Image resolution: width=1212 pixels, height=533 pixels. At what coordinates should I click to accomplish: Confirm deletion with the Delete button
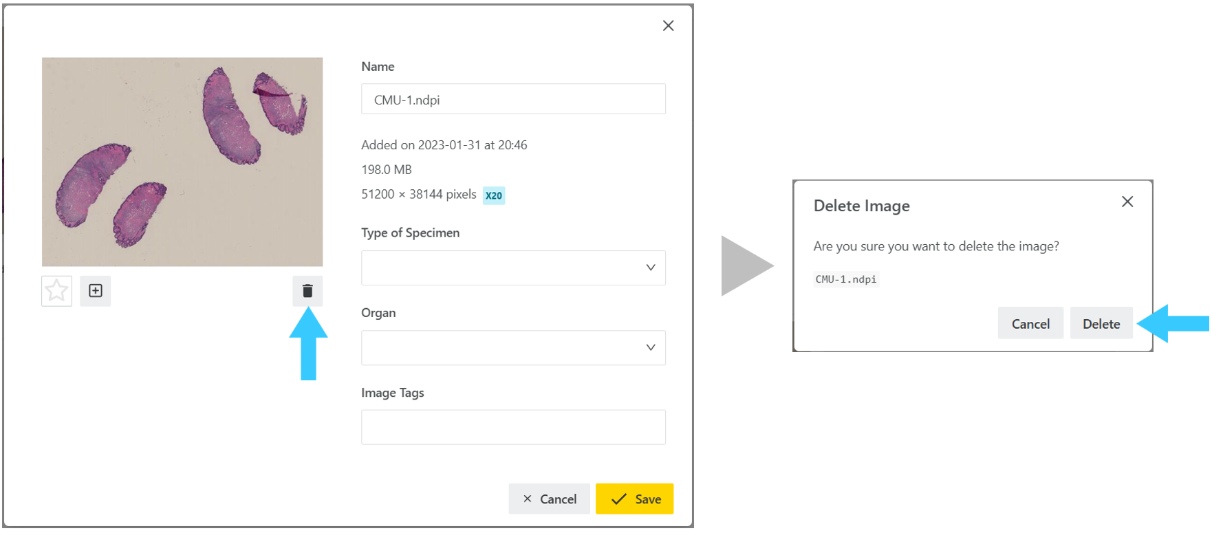click(1101, 323)
